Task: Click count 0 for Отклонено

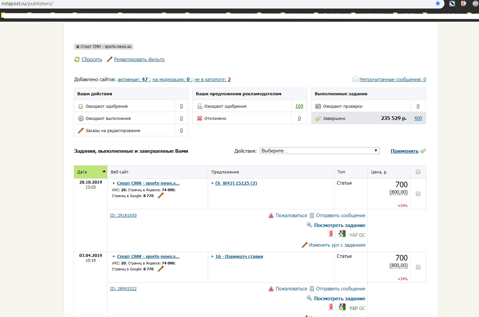Action: click(299, 118)
